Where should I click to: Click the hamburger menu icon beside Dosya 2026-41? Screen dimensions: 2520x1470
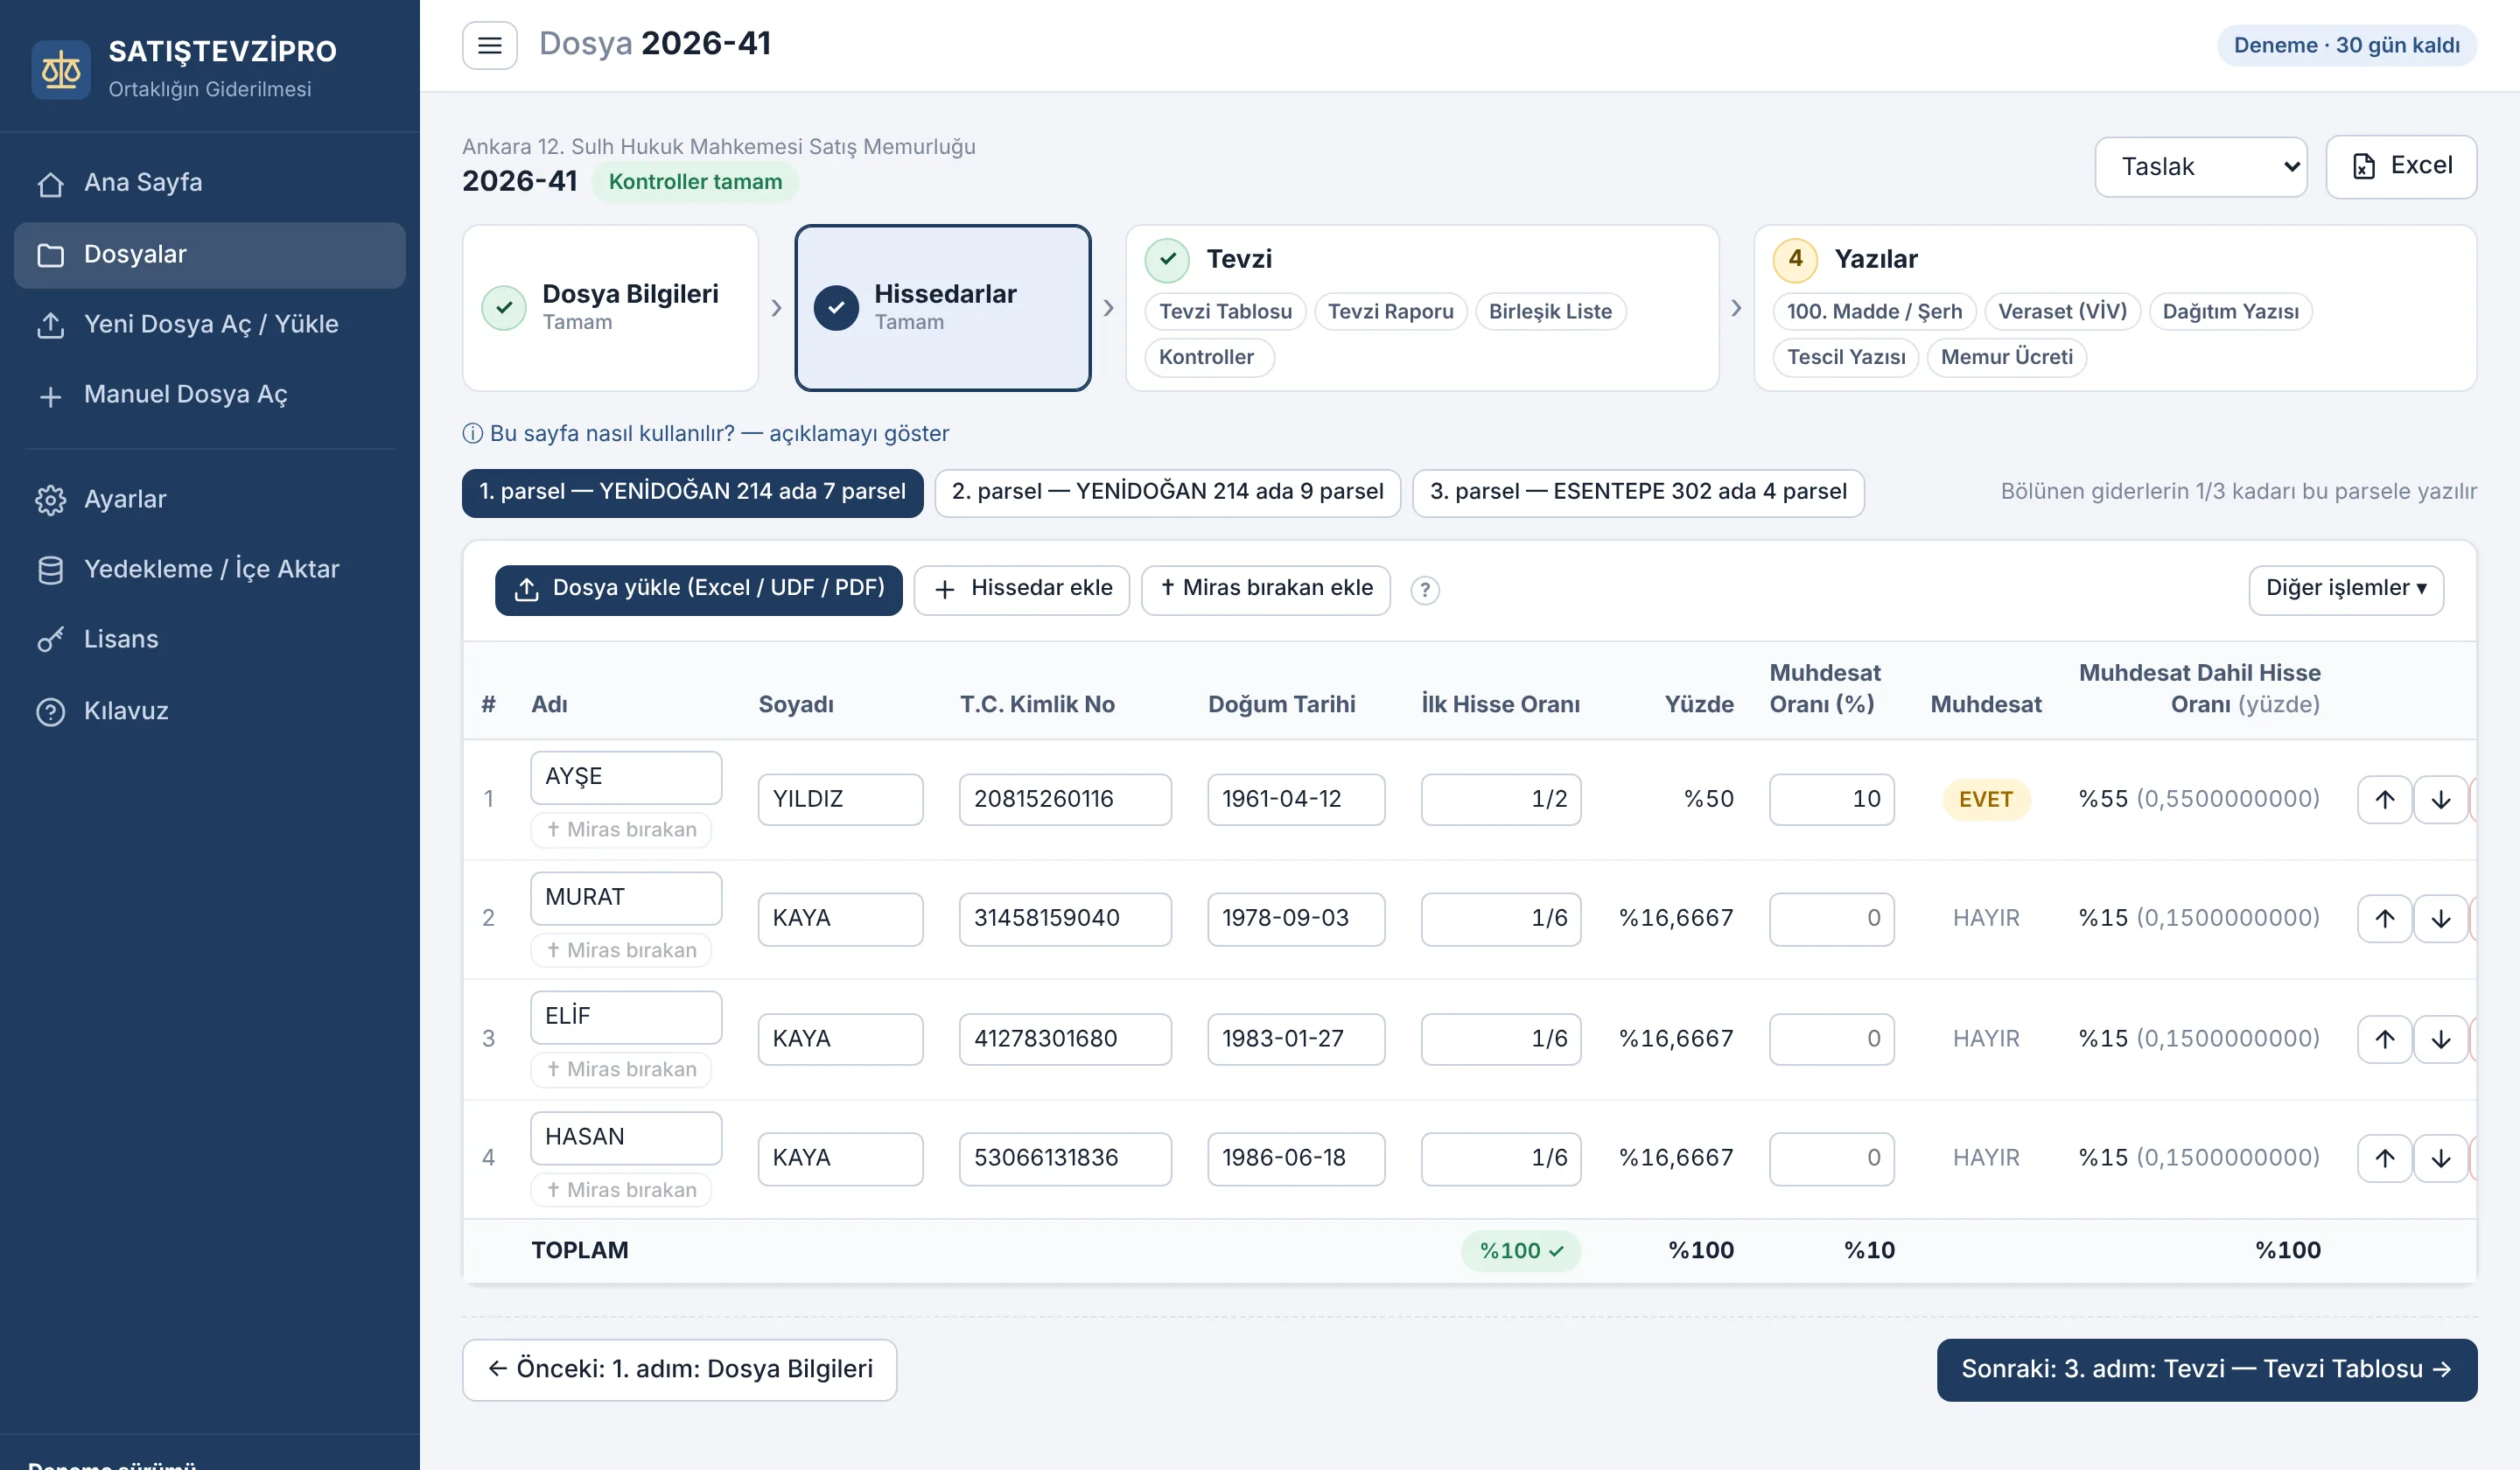click(x=489, y=45)
